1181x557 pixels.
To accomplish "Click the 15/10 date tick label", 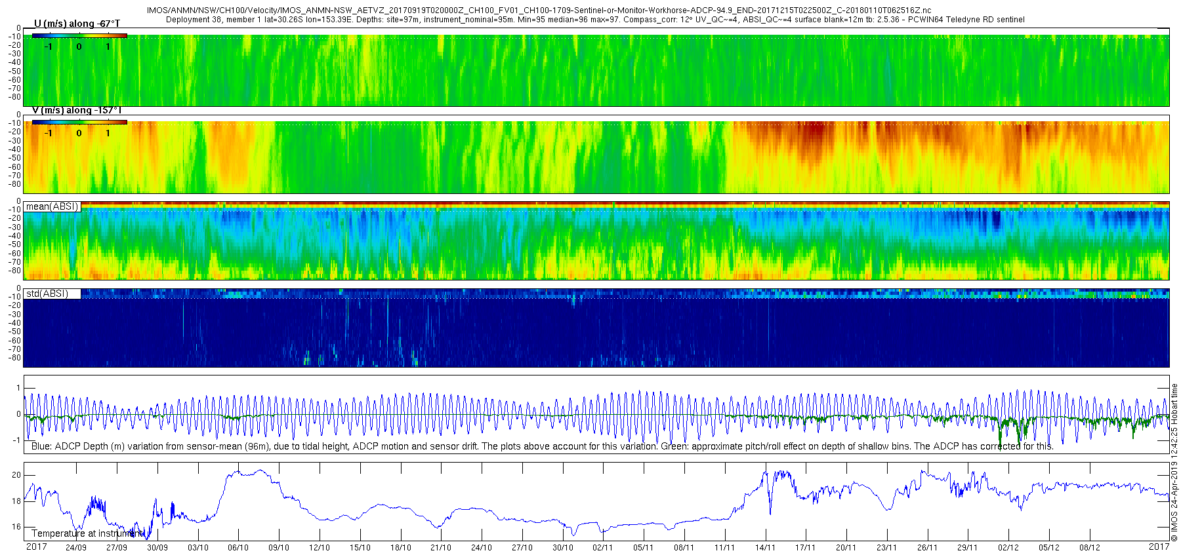I will pyautogui.click(x=360, y=548).
